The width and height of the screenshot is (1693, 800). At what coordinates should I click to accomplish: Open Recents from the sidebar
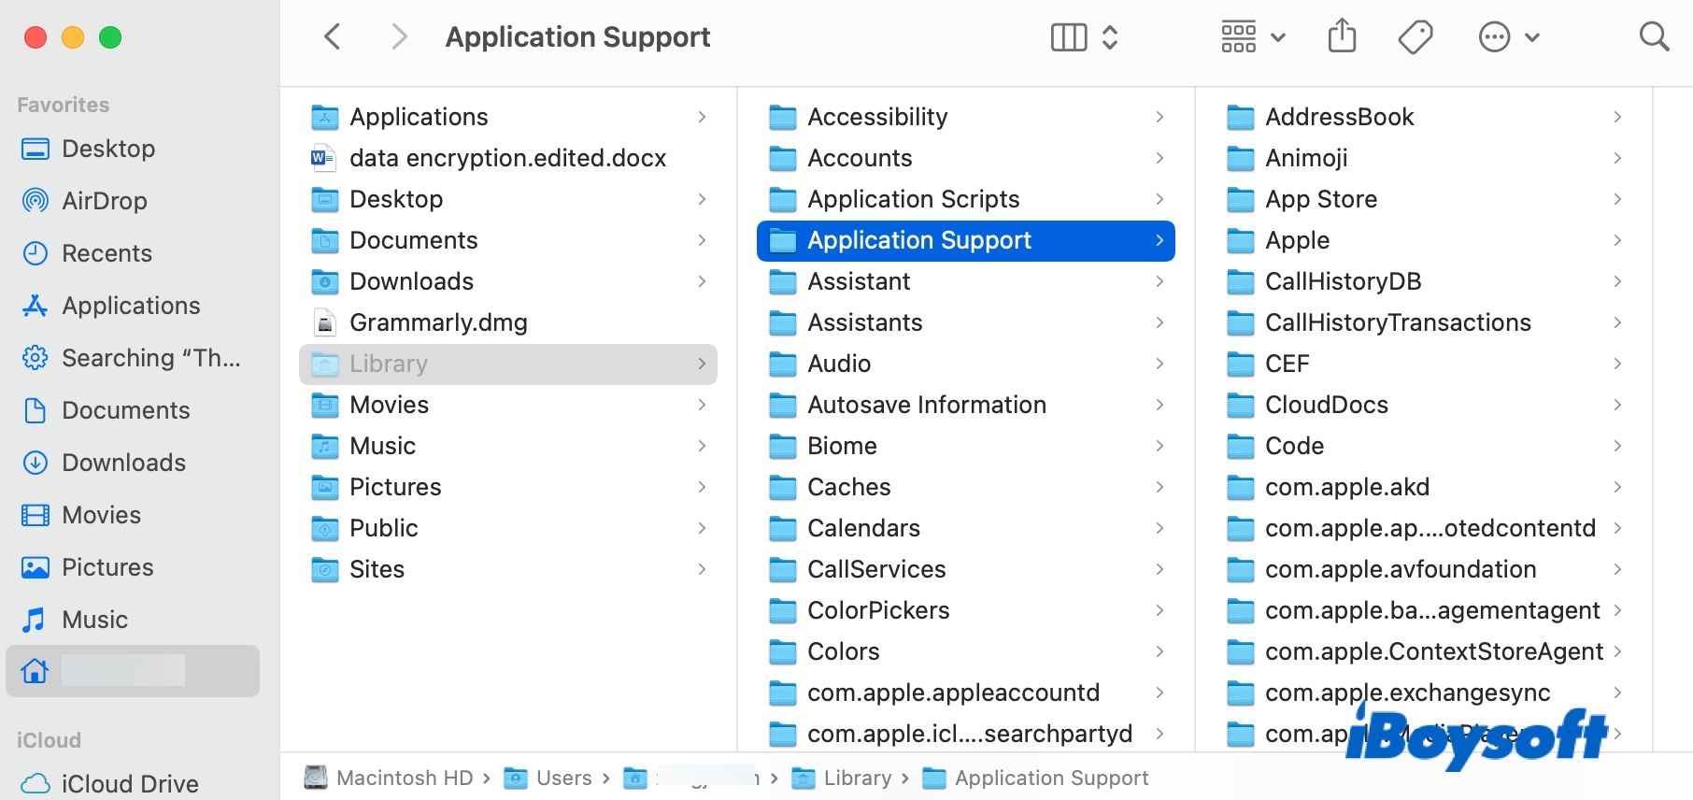[x=106, y=252]
